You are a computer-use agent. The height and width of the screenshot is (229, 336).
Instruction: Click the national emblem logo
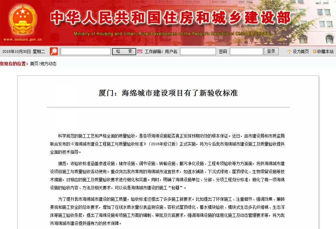point(23,20)
